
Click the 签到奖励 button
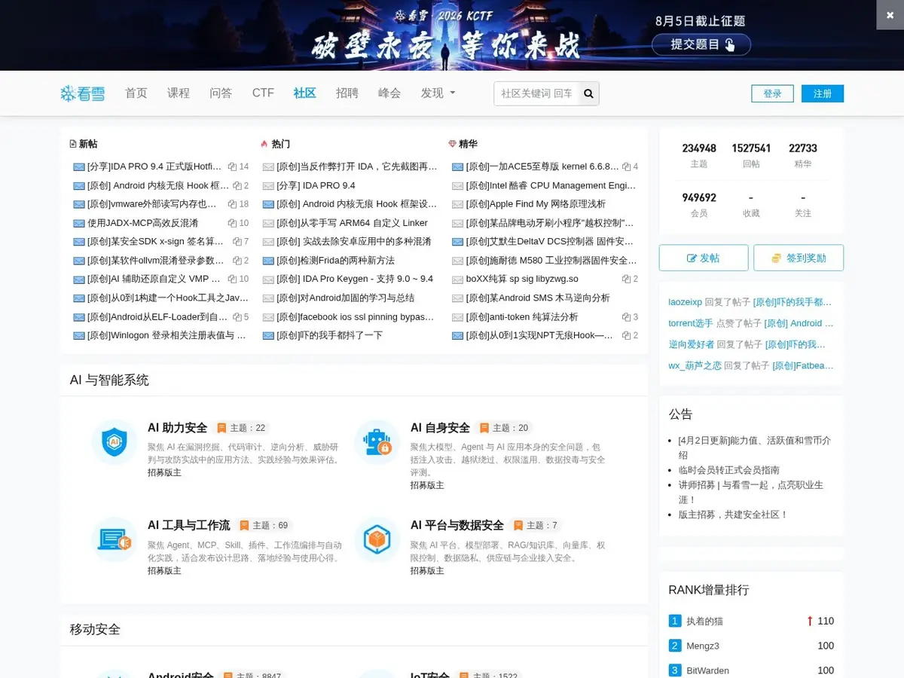pyautogui.click(x=799, y=258)
